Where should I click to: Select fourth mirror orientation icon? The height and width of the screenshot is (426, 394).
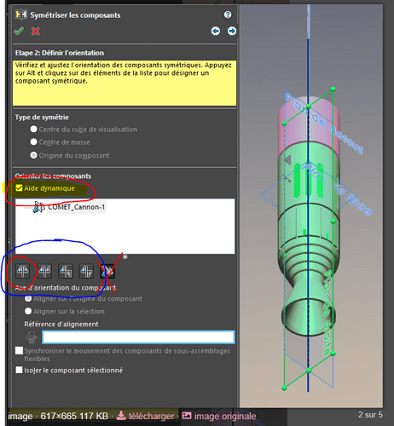click(x=86, y=271)
